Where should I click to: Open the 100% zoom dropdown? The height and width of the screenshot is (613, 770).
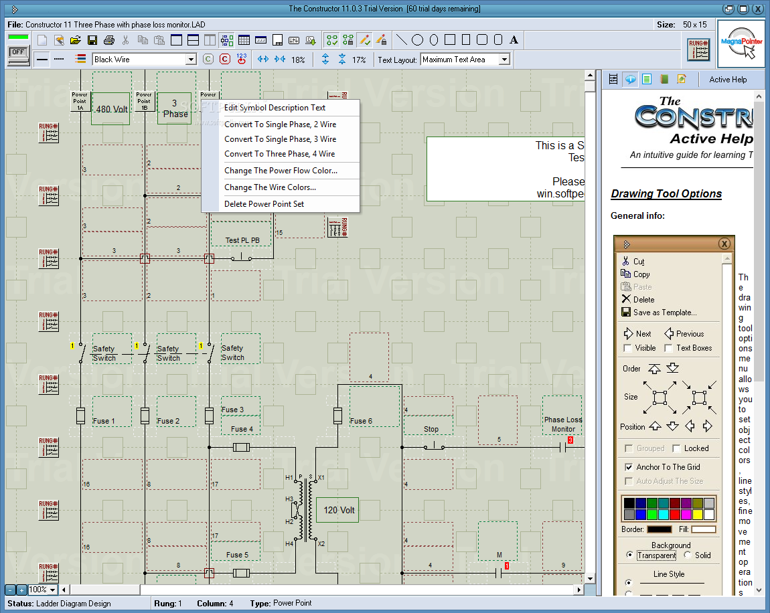pyautogui.click(x=52, y=590)
